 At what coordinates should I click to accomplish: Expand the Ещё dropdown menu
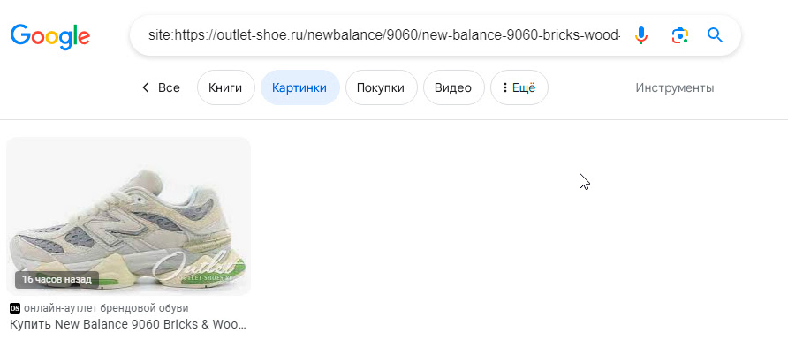tap(519, 88)
